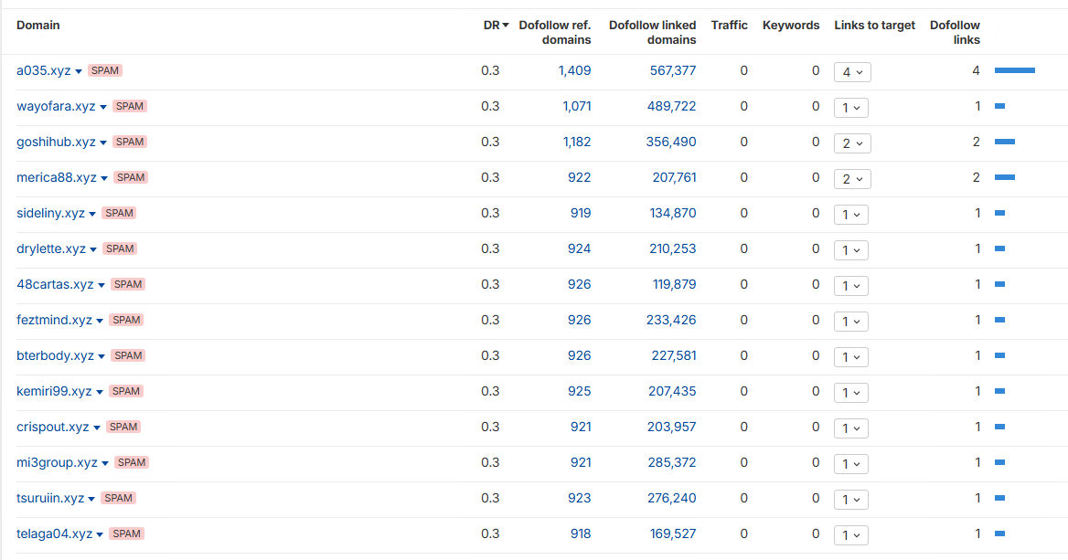
Task: Sort by the DR column header
Action: point(496,26)
